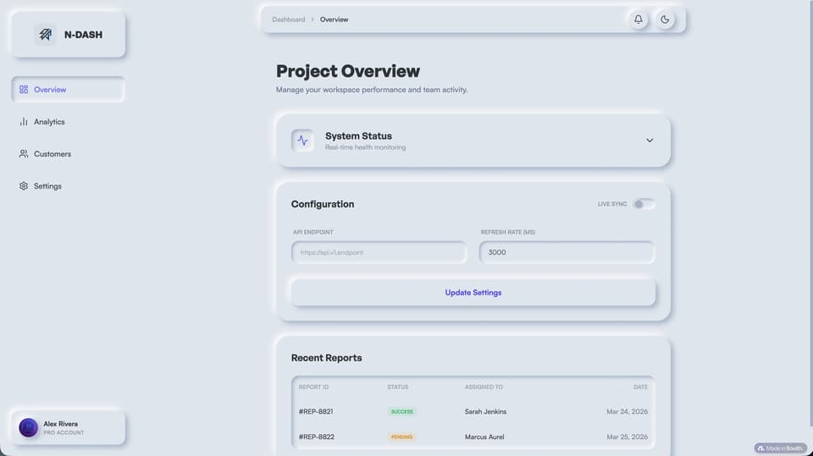Open the Analytics sidebar item
Image resolution: width=813 pixels, height=456 pixels.
(x=68, y=122)
